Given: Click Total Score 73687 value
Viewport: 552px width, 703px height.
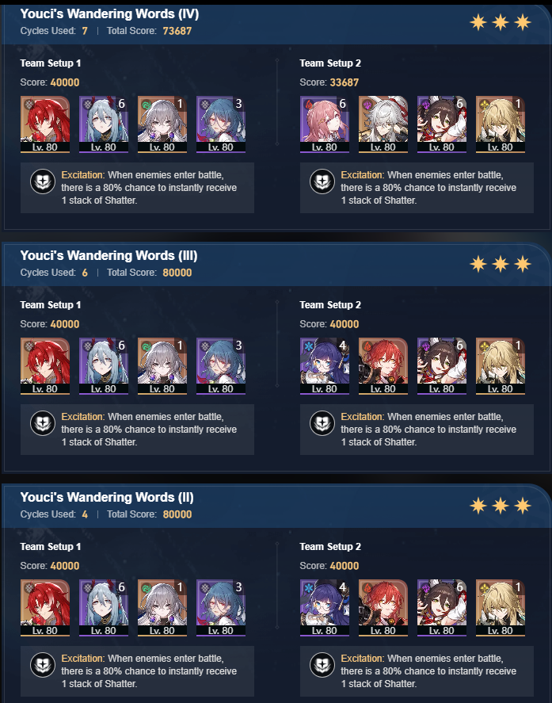Looking at the screenshot, I should [x=177, y=31].
